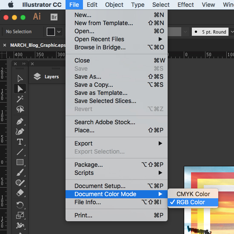Select the Line Segment tool

tap(20, 152)
